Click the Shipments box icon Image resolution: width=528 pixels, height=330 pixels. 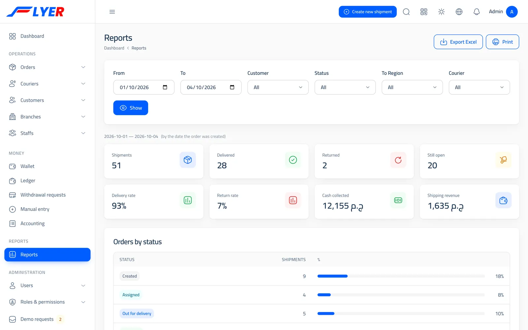[x=188, y=160]
